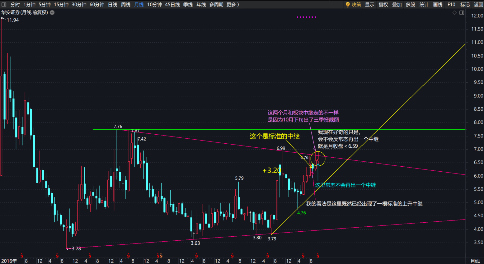Select the 15分钟 period tab
Image resolution: width=484 pixels, height=264 pixels.
pos(61,4)
